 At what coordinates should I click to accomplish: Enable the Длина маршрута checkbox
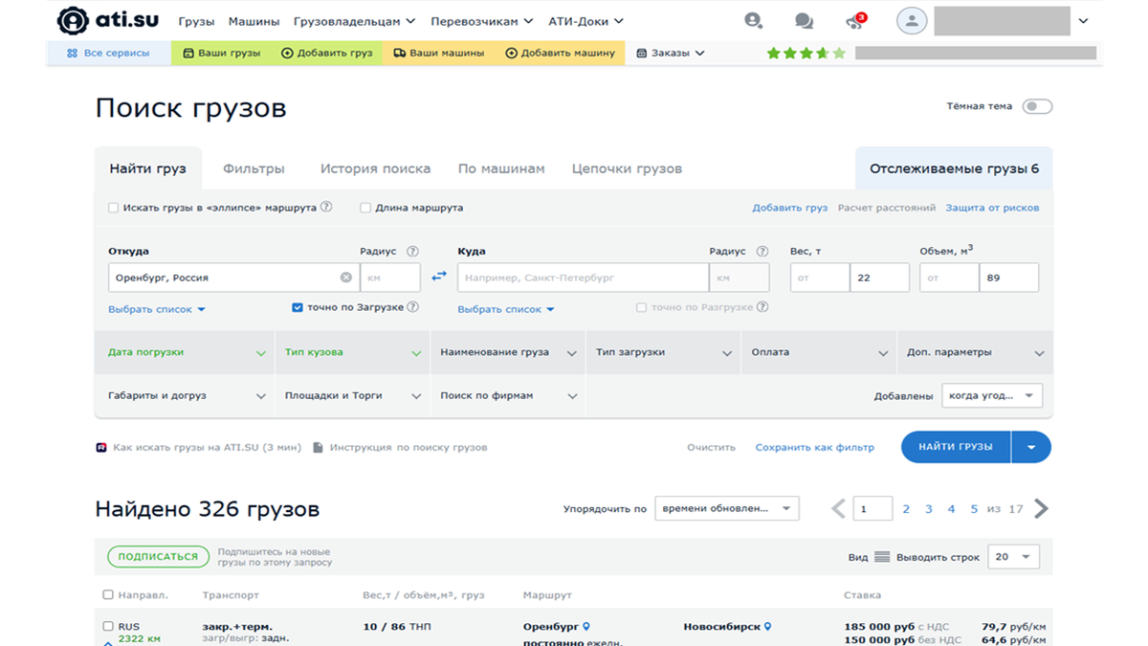pos(365,208)
